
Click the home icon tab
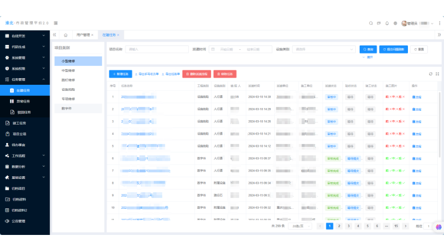click(x=65, y=35)
